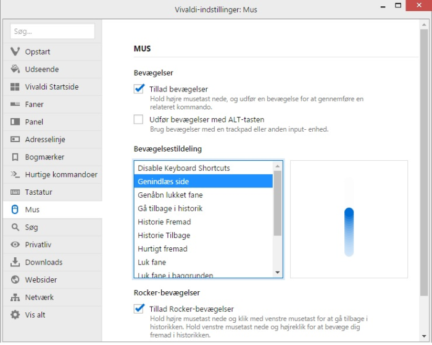Switch to the Faner settings section

pos(52,104)
